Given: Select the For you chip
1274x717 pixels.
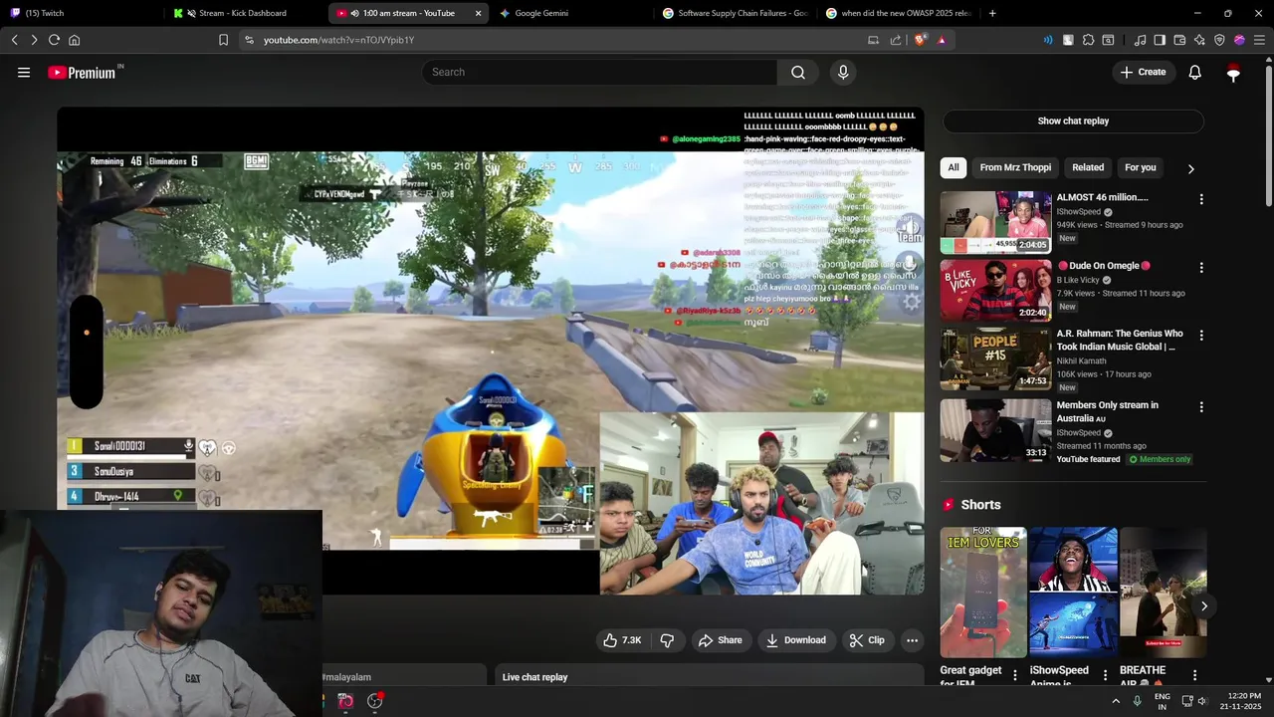Looking at the screenshot, I should point(1141,167).
